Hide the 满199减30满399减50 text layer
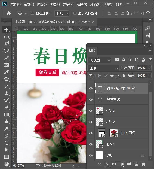This screenshot has width=154, height=169. 91,88
